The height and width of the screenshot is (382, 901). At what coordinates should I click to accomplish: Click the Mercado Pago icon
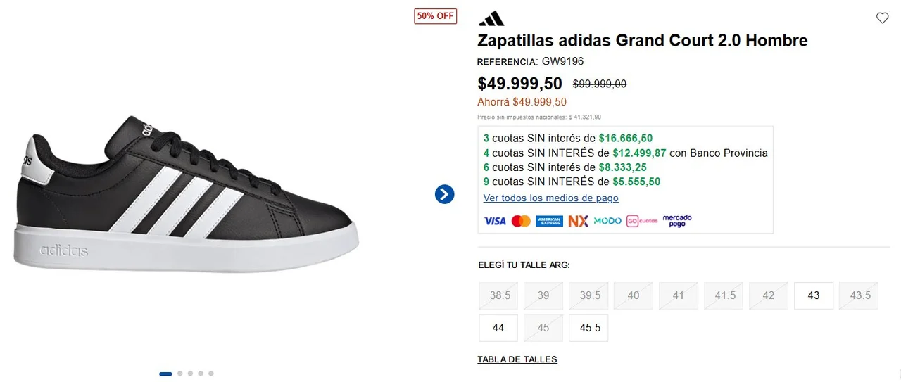pyautogui.click(x=677, y=221)
